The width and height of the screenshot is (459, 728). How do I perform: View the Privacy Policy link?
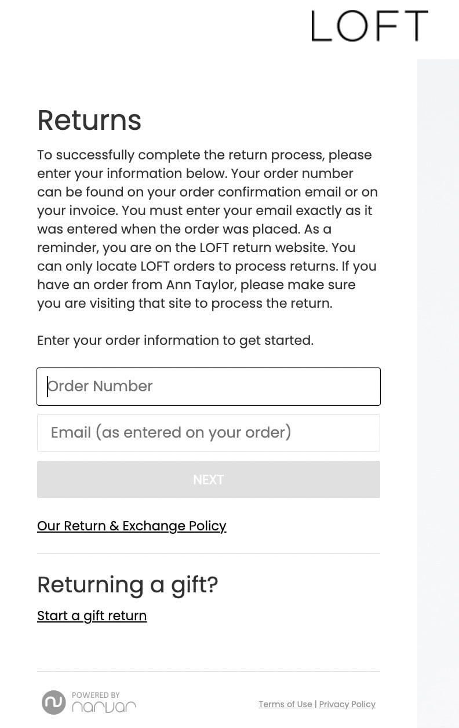347,704
